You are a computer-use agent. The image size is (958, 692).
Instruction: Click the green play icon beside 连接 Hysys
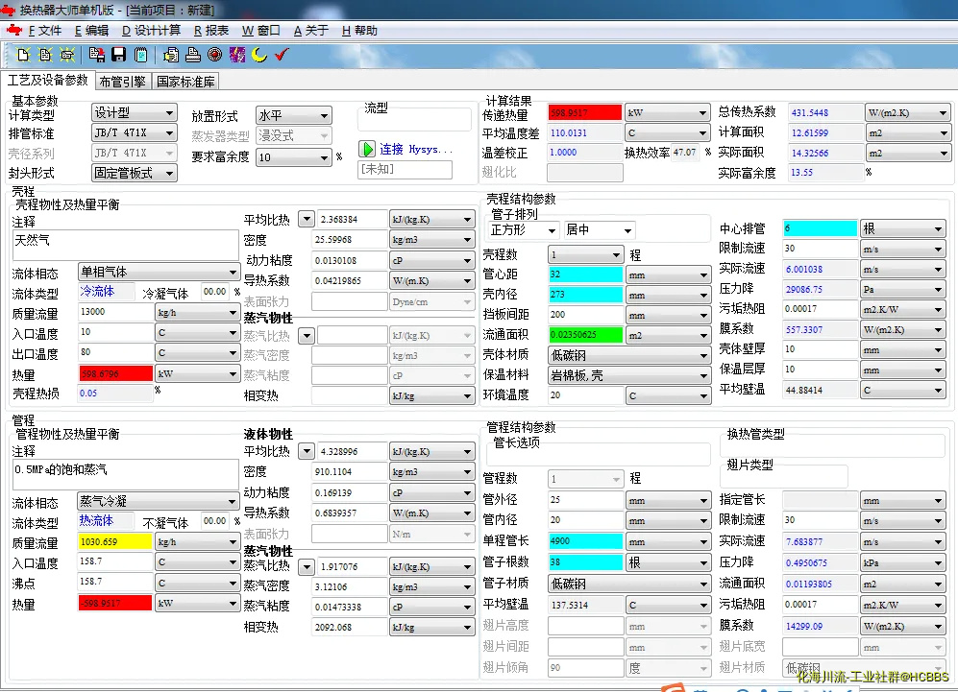pyautogui.click(x=367, y=149)
